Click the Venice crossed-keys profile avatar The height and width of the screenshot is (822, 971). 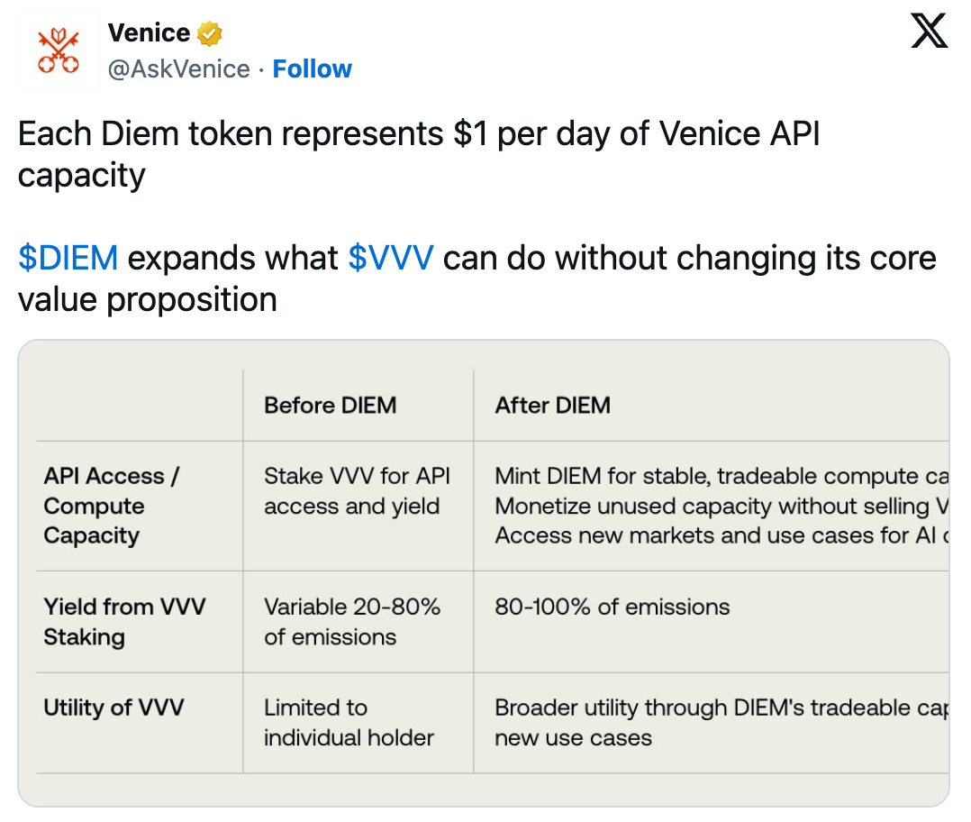59,51
